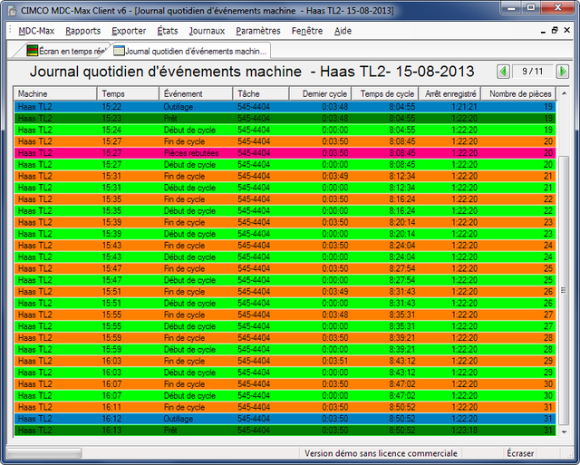Open the Paramètres menu
This screenshot has width=580, height=465.
click(258, 31)
